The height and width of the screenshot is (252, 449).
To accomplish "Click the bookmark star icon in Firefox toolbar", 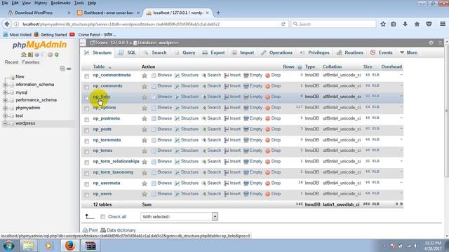I will tap(383, 24).
